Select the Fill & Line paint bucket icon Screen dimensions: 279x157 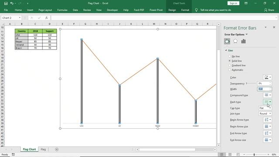coord(227,41)
